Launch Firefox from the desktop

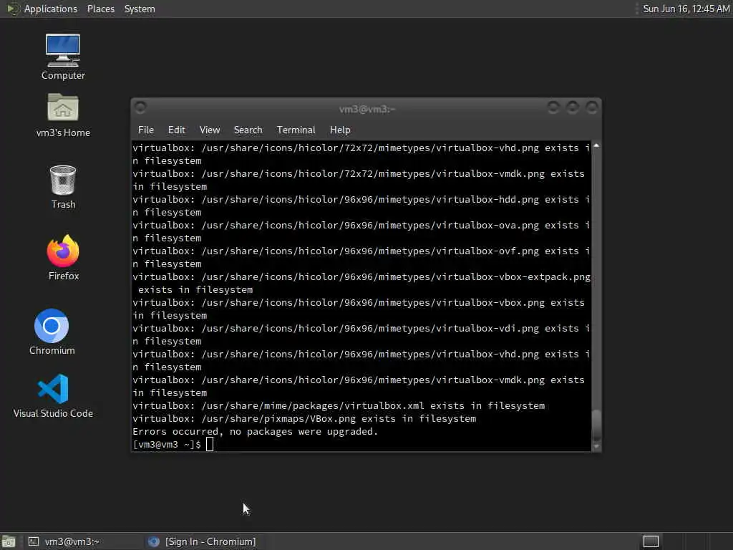pyautogui.click(x=63, y=257)
